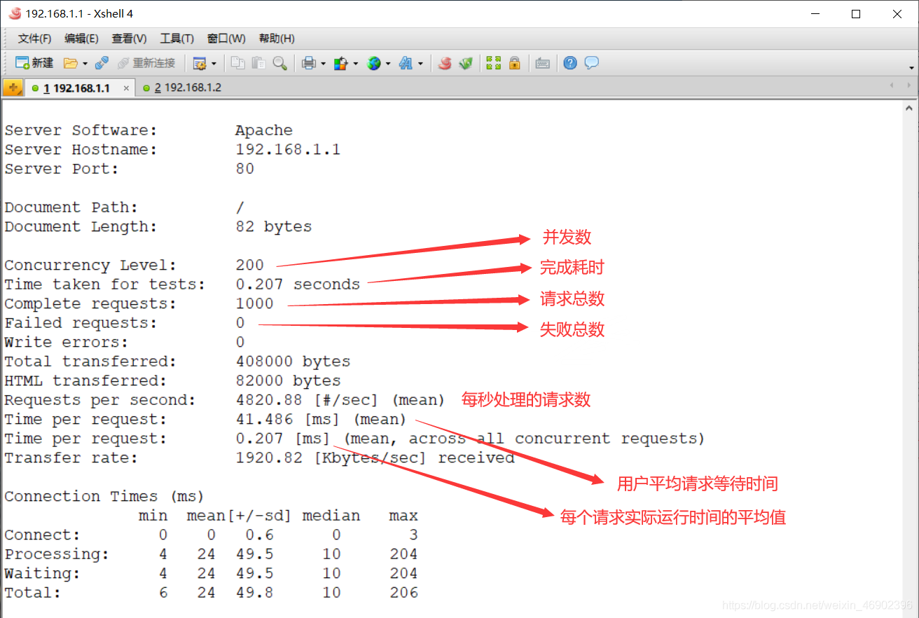Viewport: 919px width, 618px height.
Task: Toggle full screen with green arrows icon
Action: [x=494, y=63]
